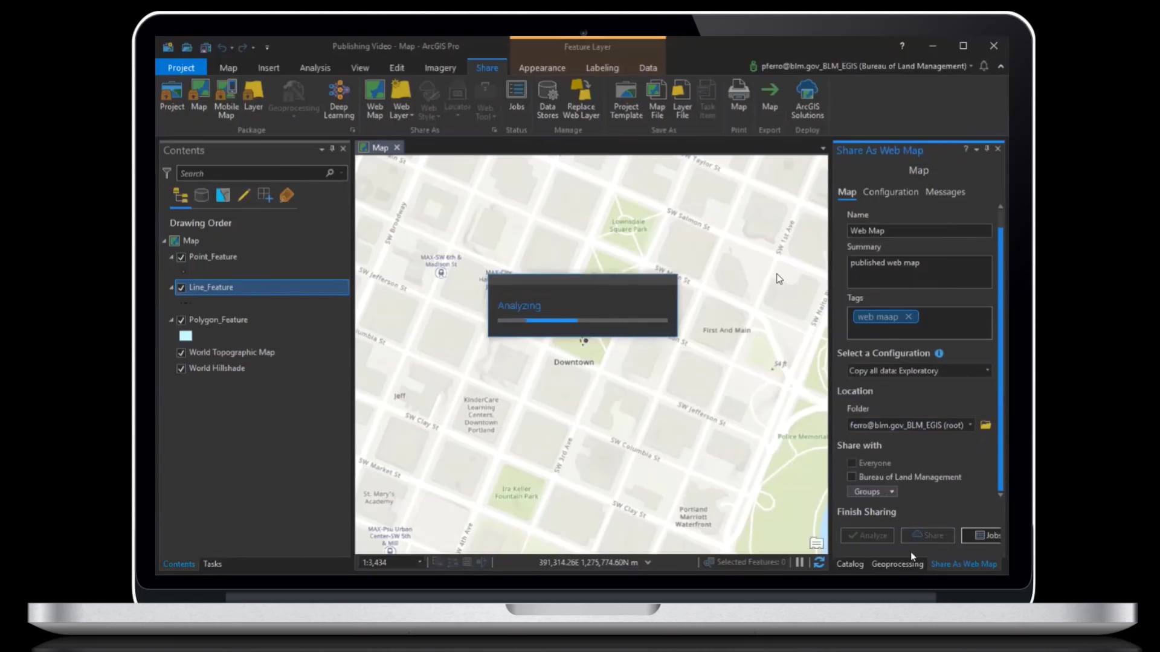Enable sharing with Everyone checkbox
Viewport: 1160px width, 652px height.
(852, 463)
